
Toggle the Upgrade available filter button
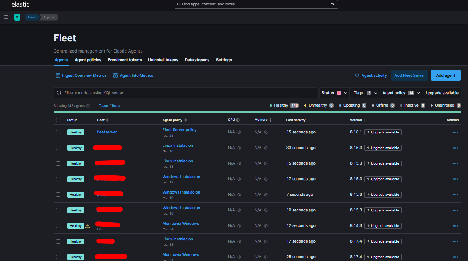442,93
